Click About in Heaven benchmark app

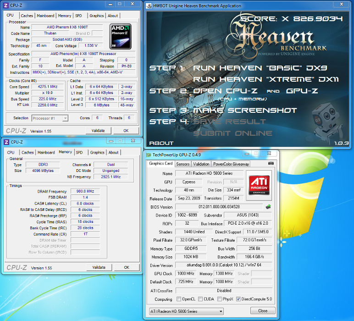coord(161,143)
